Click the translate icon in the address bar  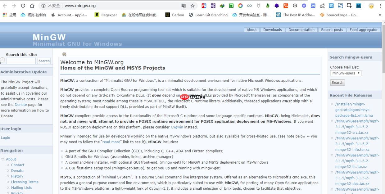point(183,5)
